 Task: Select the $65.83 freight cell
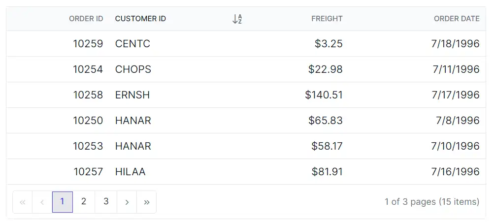[x=326, y=121]
